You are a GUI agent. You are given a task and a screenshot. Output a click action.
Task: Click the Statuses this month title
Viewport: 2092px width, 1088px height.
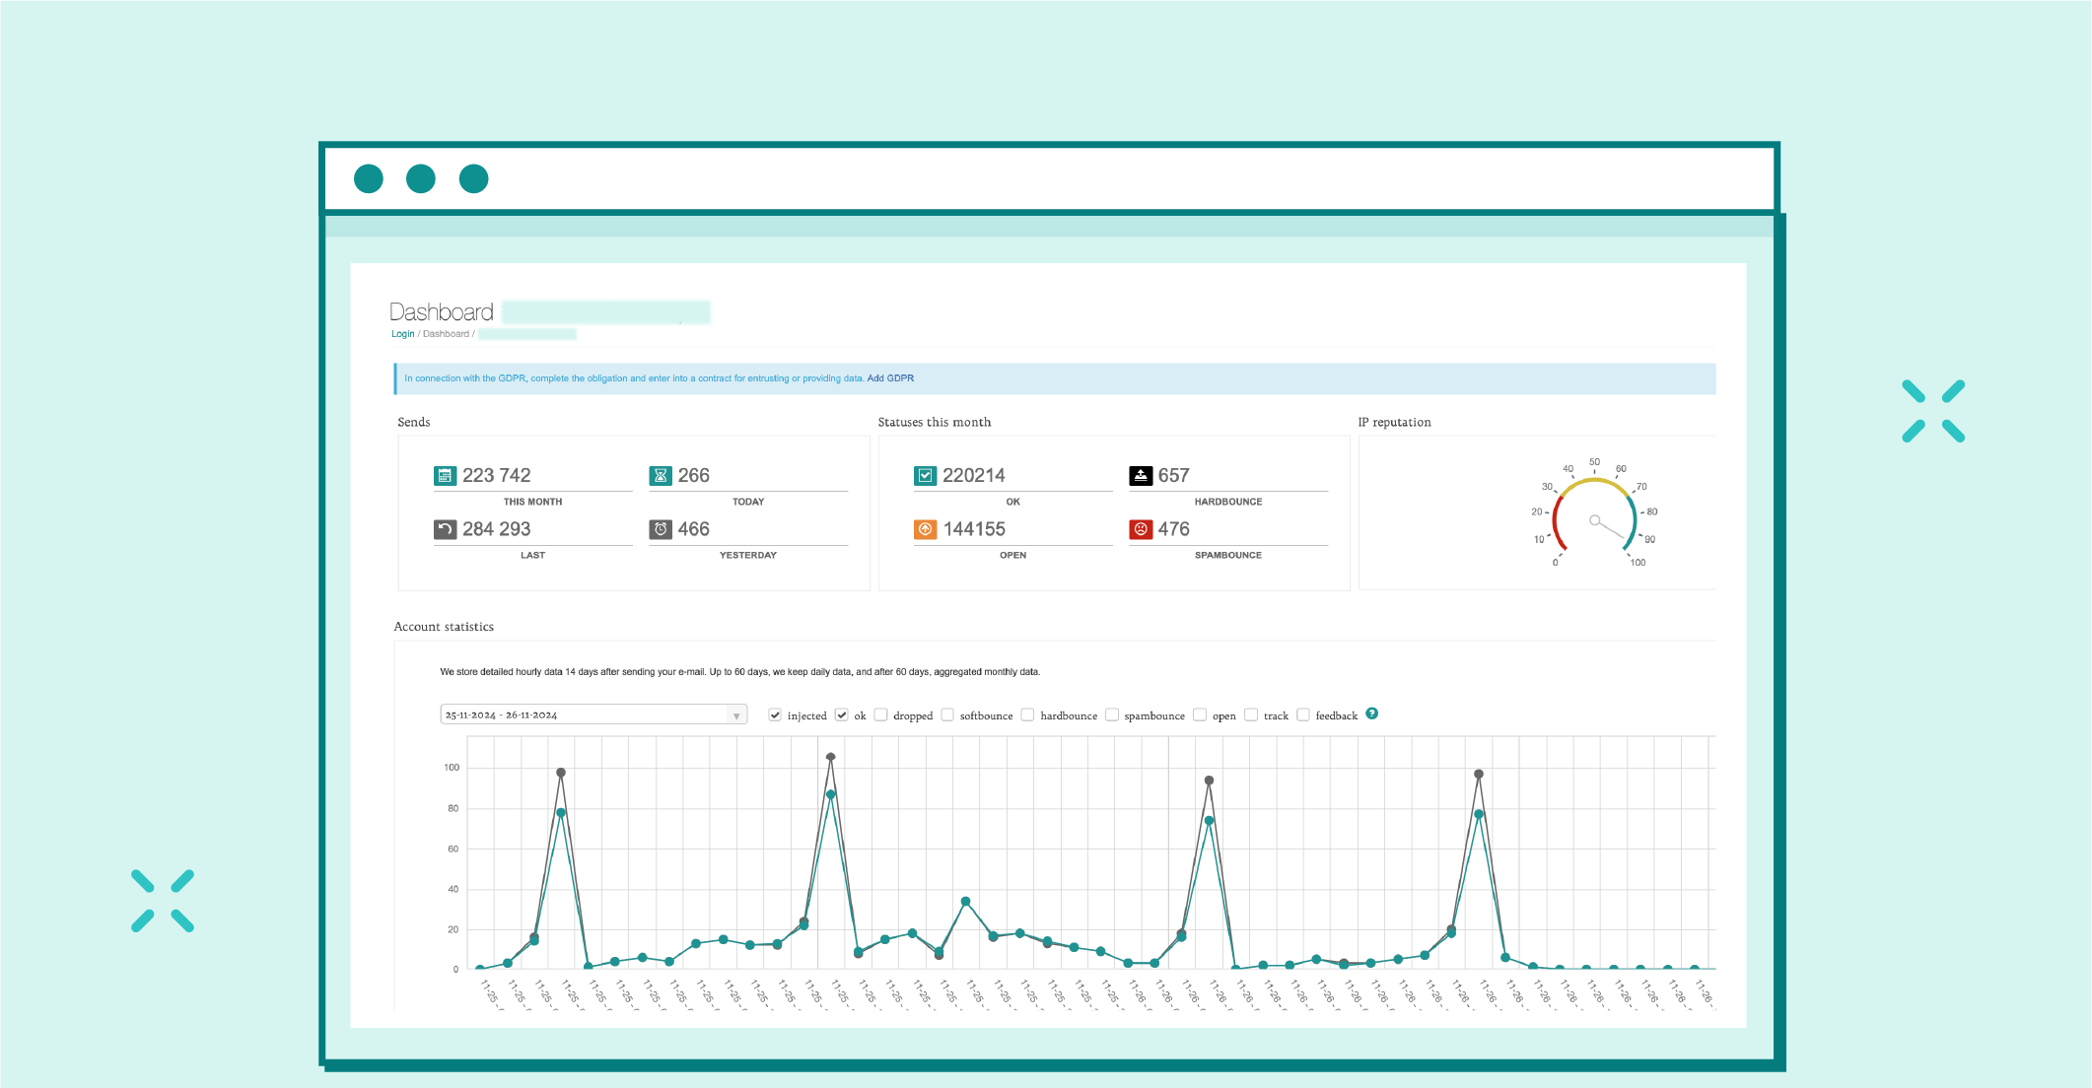[935, 422]
